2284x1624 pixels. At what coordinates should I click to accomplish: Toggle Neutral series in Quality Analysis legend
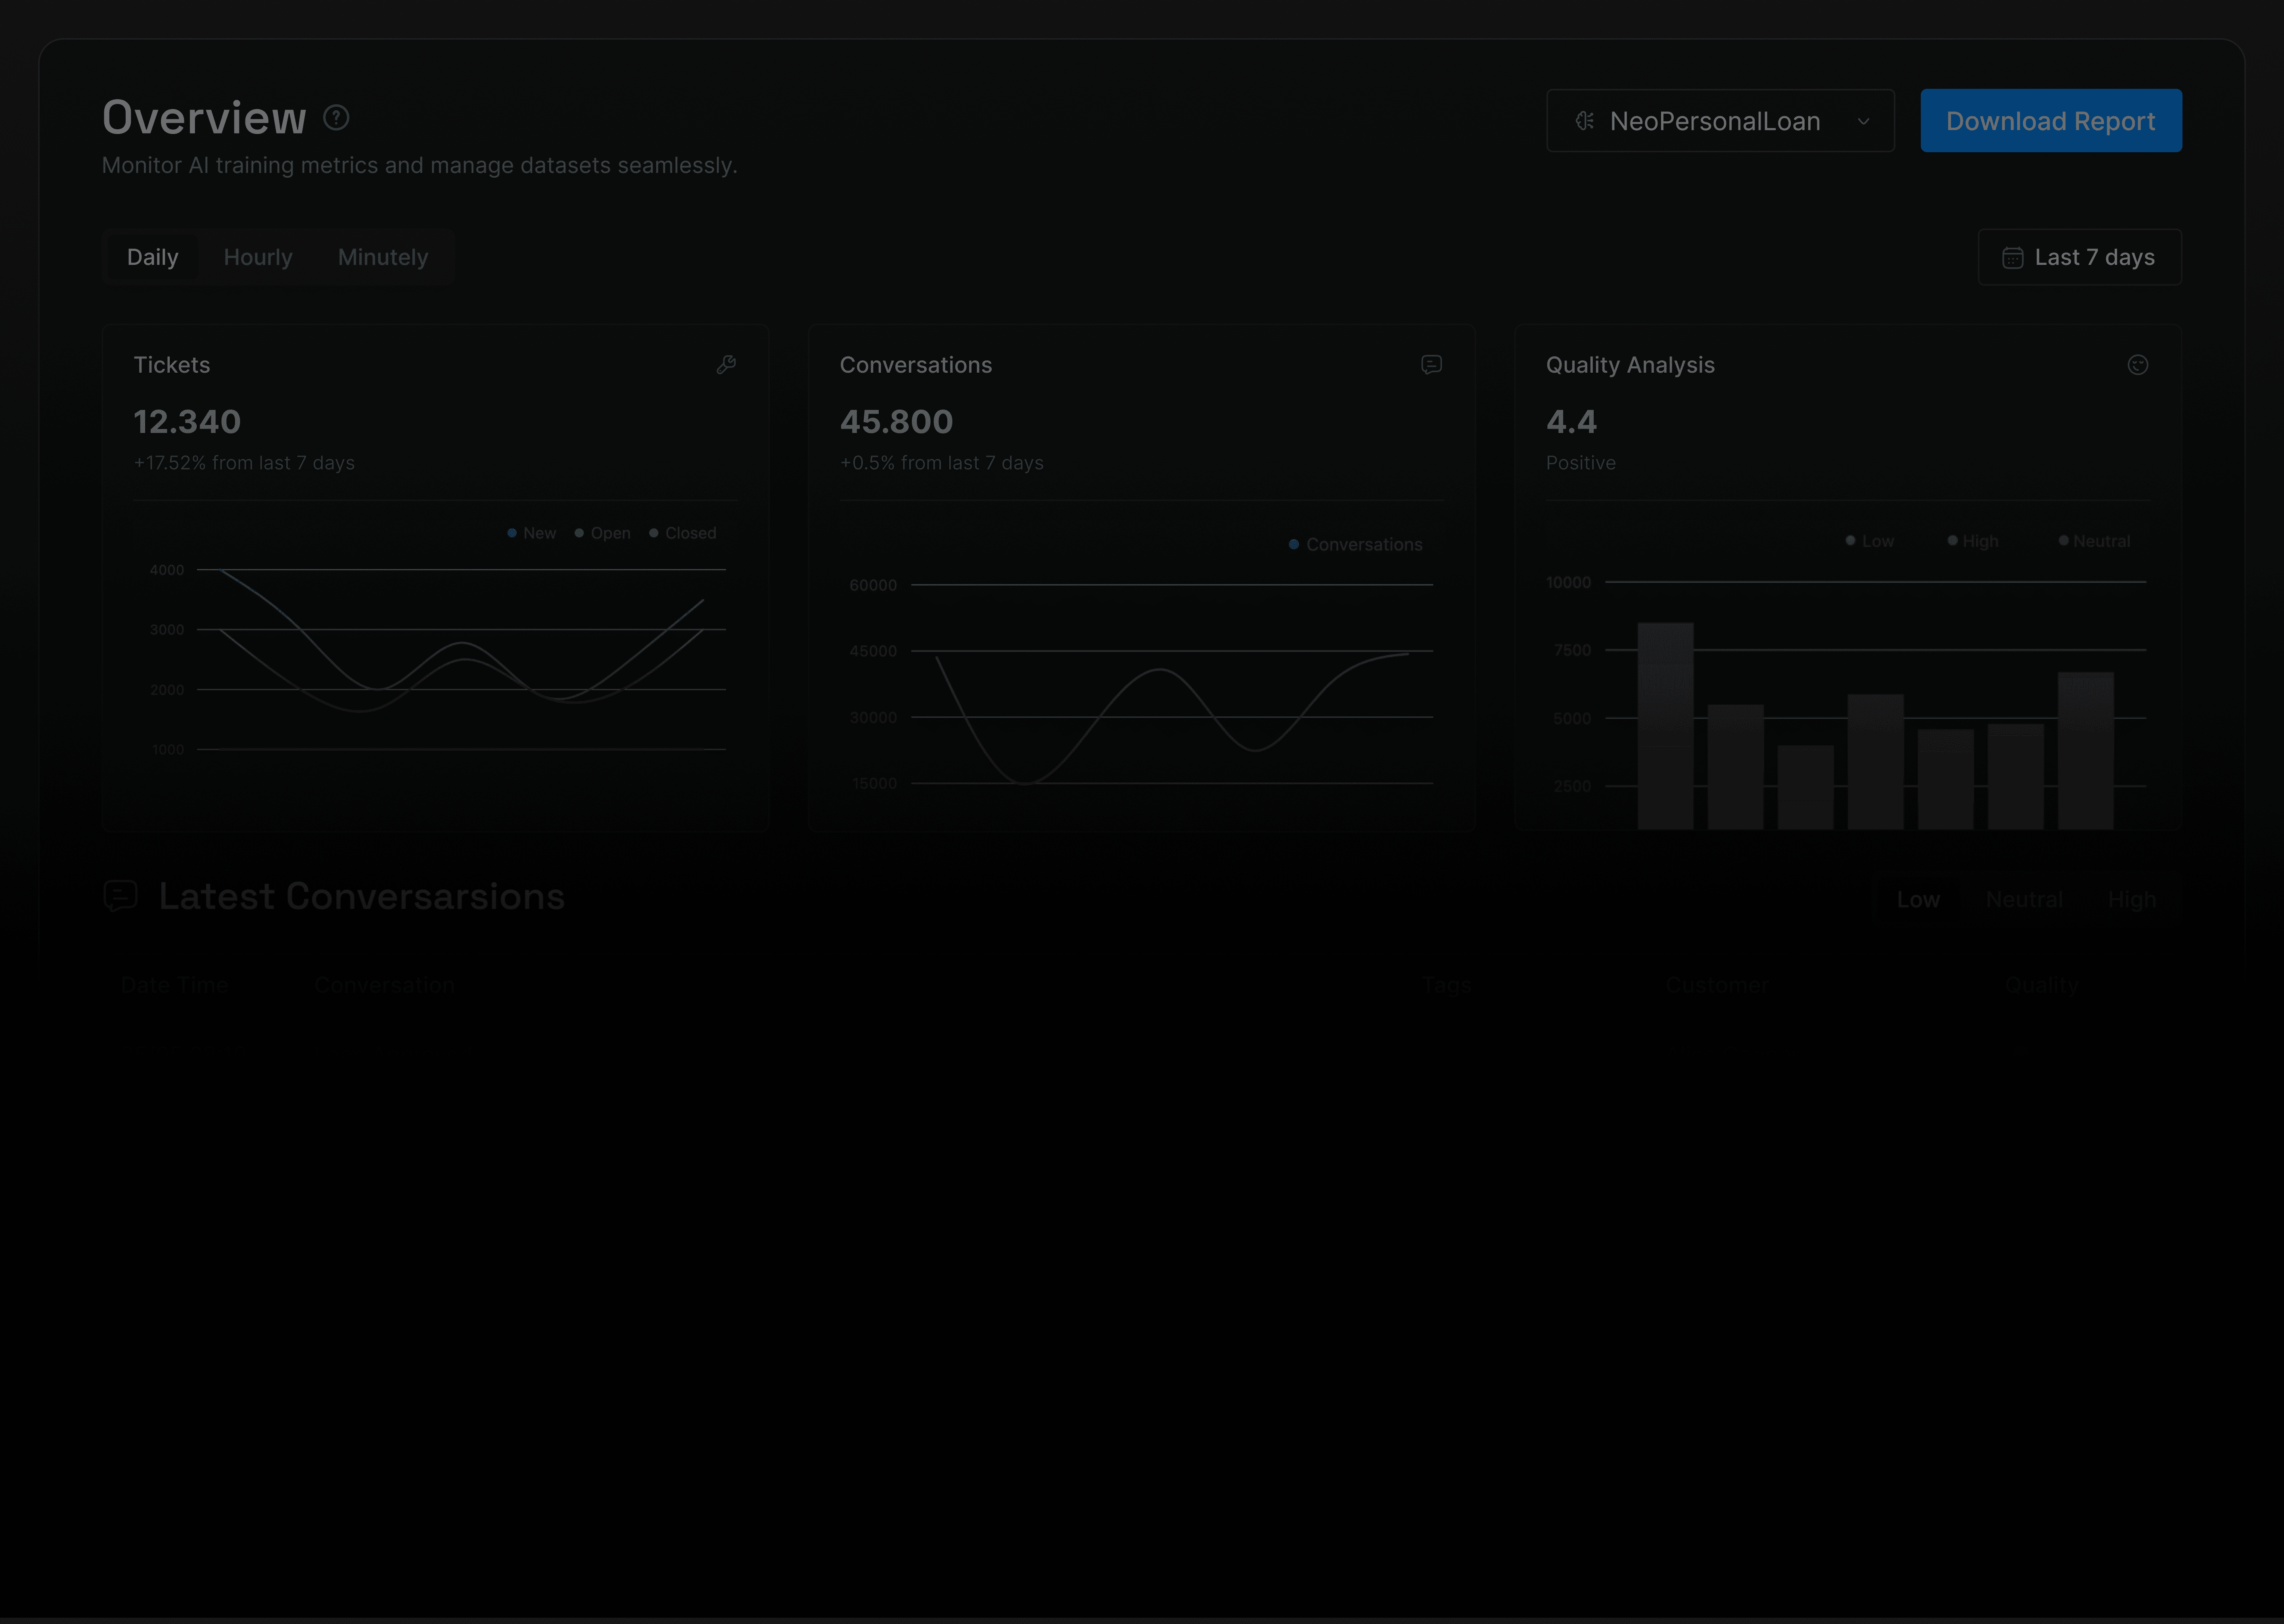tap(2094, 541)
